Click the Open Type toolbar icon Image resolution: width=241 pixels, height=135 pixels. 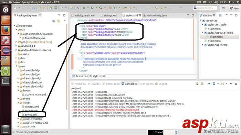click(125, 8)
